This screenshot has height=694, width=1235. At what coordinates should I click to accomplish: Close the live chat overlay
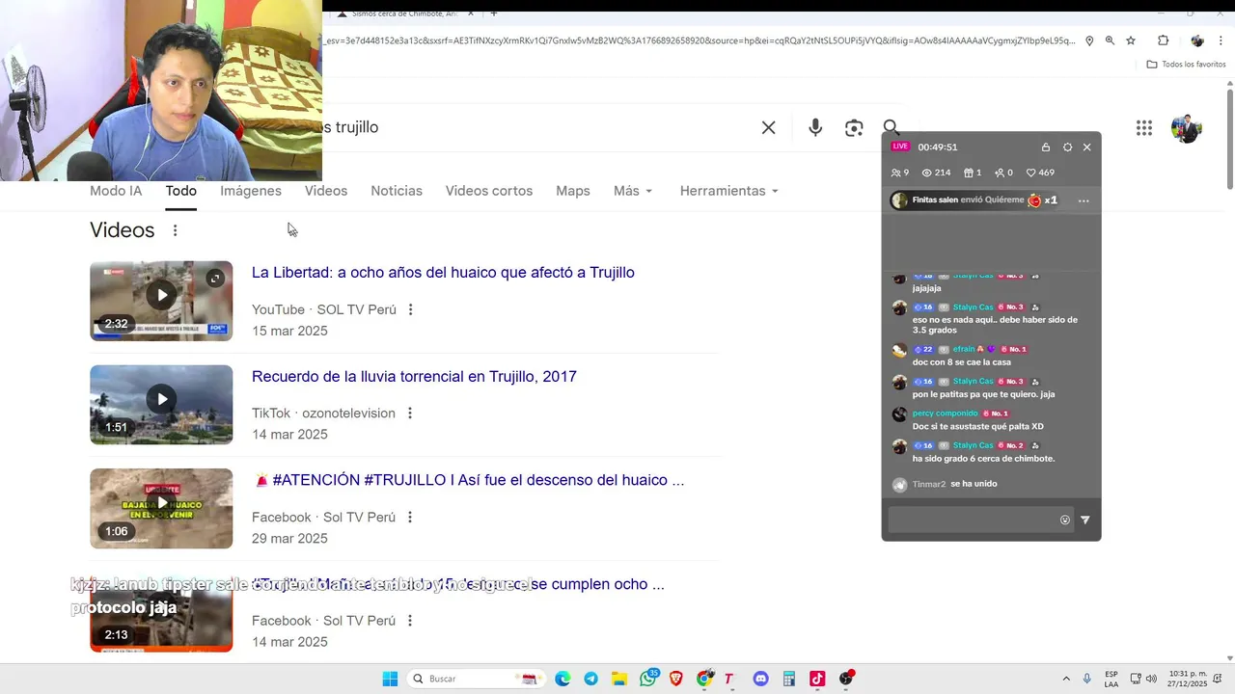coord(1086,147)
